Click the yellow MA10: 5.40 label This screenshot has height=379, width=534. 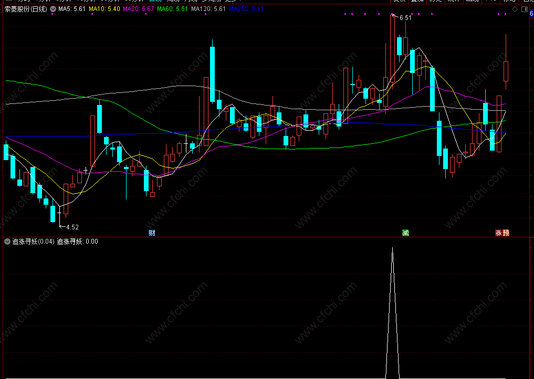click(104, 9)
